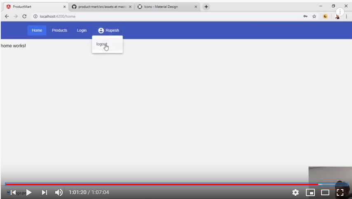Click the Login navigation button

(x=82, y=30)
